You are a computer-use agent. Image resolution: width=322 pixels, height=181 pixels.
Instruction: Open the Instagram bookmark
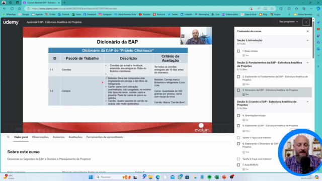click(x=105, y=15)
